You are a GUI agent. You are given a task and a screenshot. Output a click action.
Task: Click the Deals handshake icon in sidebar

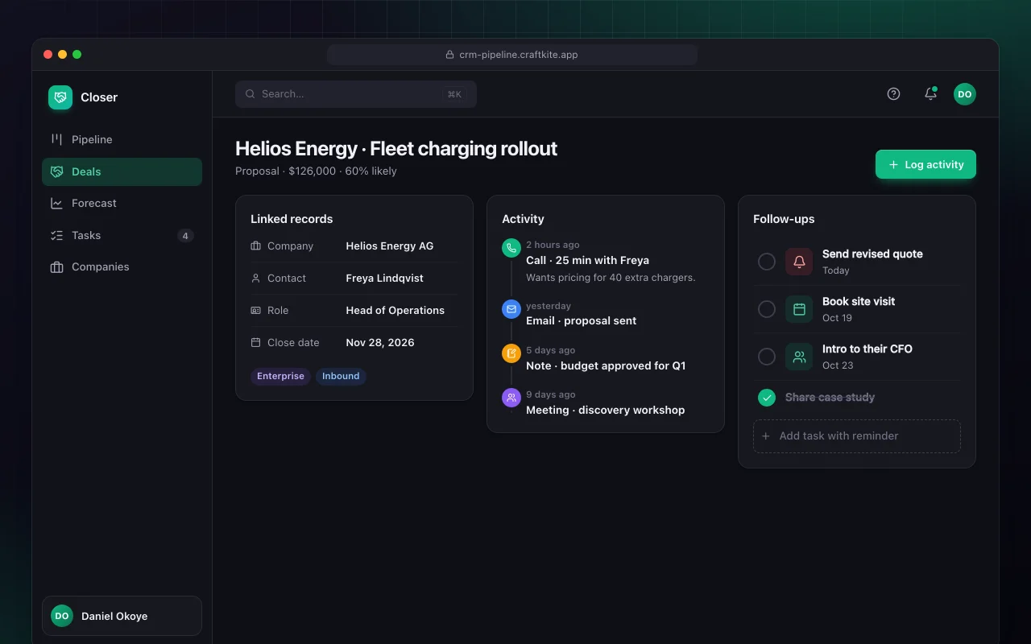56,171
